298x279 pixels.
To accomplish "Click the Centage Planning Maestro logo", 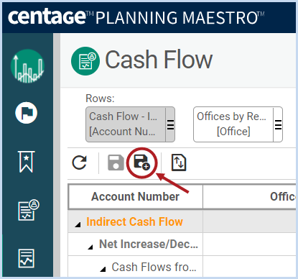I will point(136,17).
